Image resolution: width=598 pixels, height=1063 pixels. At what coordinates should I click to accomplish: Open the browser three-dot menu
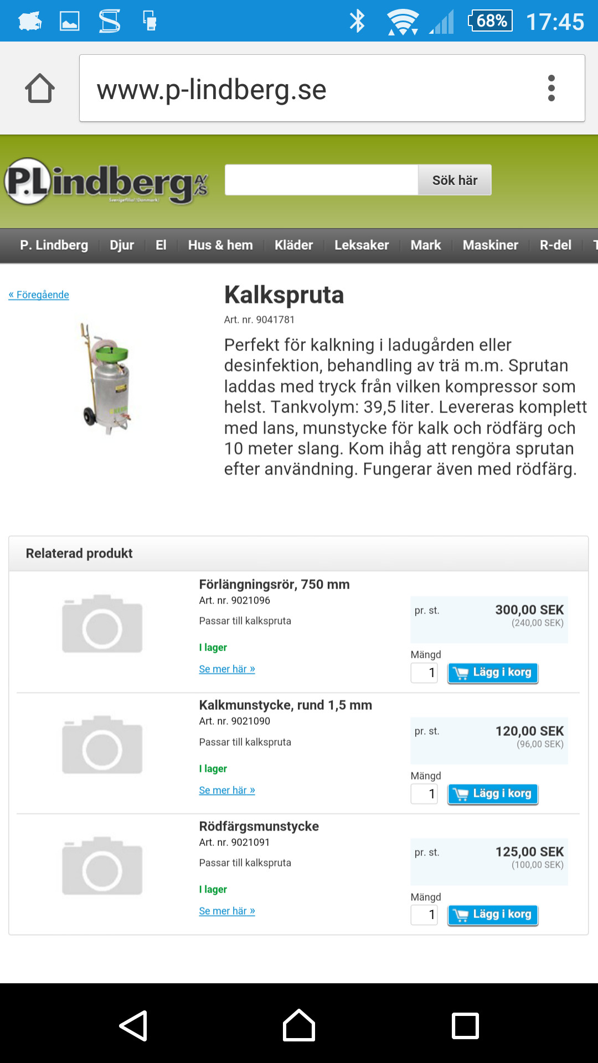click(x=551, y=89)
